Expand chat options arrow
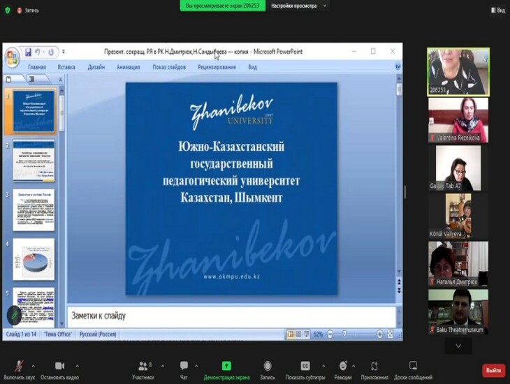Viewport: 510px width, 384px height. coord(196,366)
